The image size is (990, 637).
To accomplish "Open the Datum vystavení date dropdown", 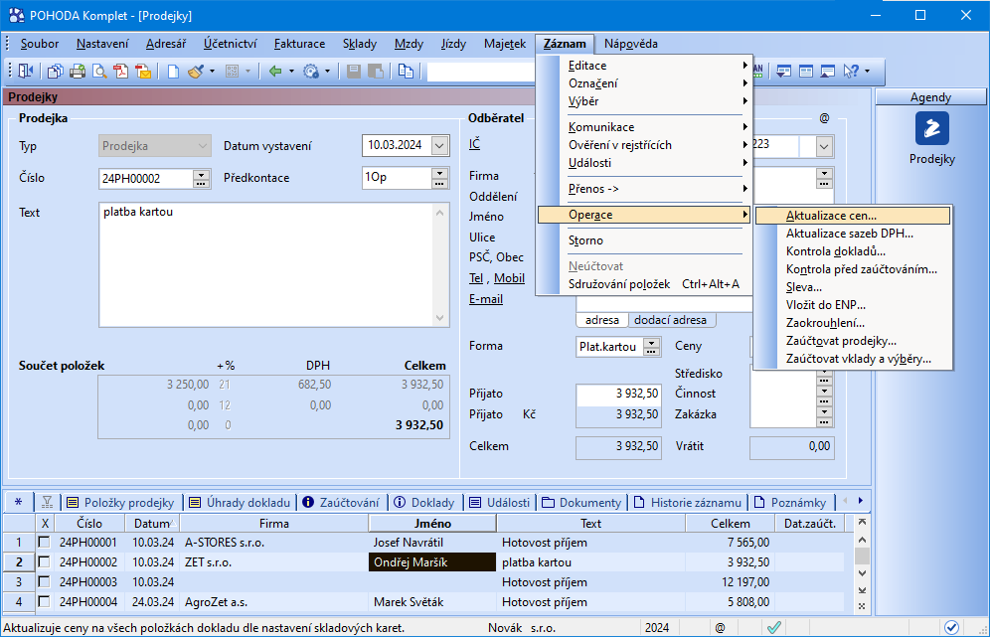I will coord(439,146).
